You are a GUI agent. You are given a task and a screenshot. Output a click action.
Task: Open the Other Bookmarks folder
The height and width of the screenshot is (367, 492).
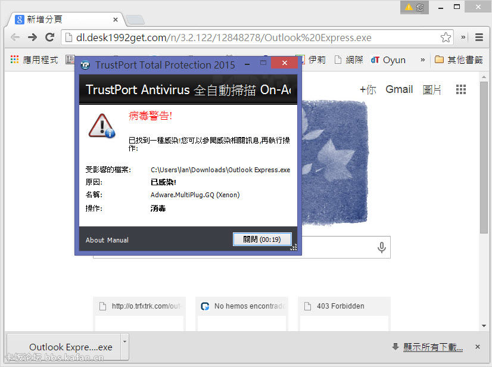click(x=458, y=60)
